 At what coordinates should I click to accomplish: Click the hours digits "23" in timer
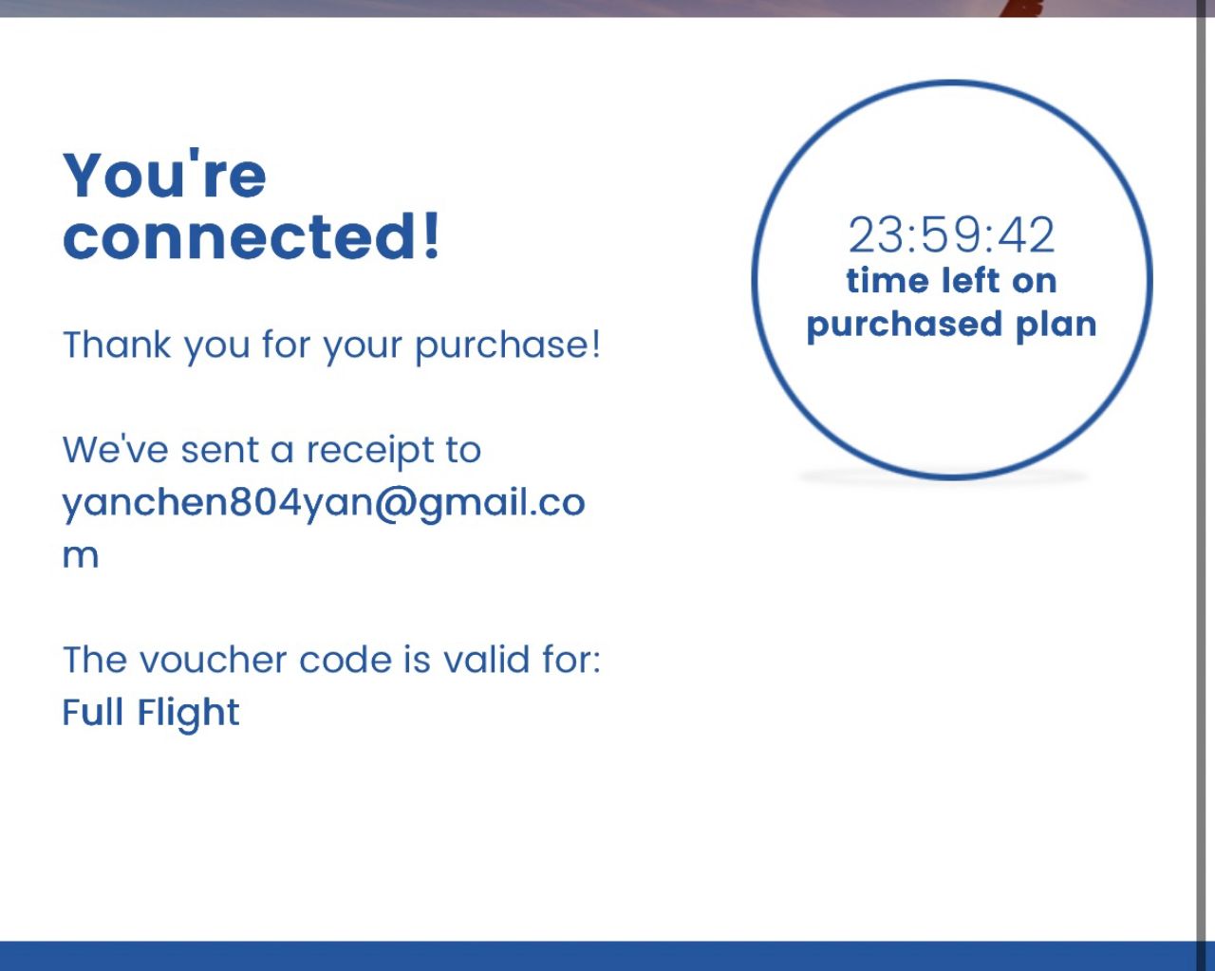point(872,234)
